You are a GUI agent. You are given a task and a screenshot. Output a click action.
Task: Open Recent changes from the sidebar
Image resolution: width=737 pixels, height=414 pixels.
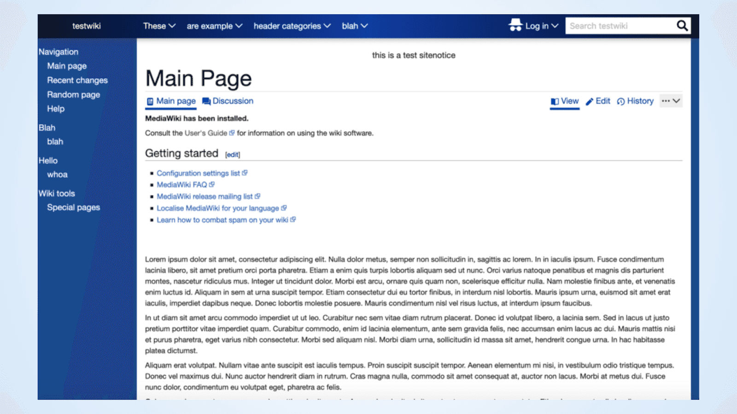click(x=77, y=80)
